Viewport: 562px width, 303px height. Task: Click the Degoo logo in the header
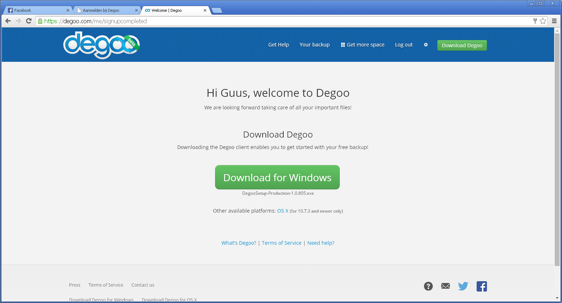click(101, 45)
